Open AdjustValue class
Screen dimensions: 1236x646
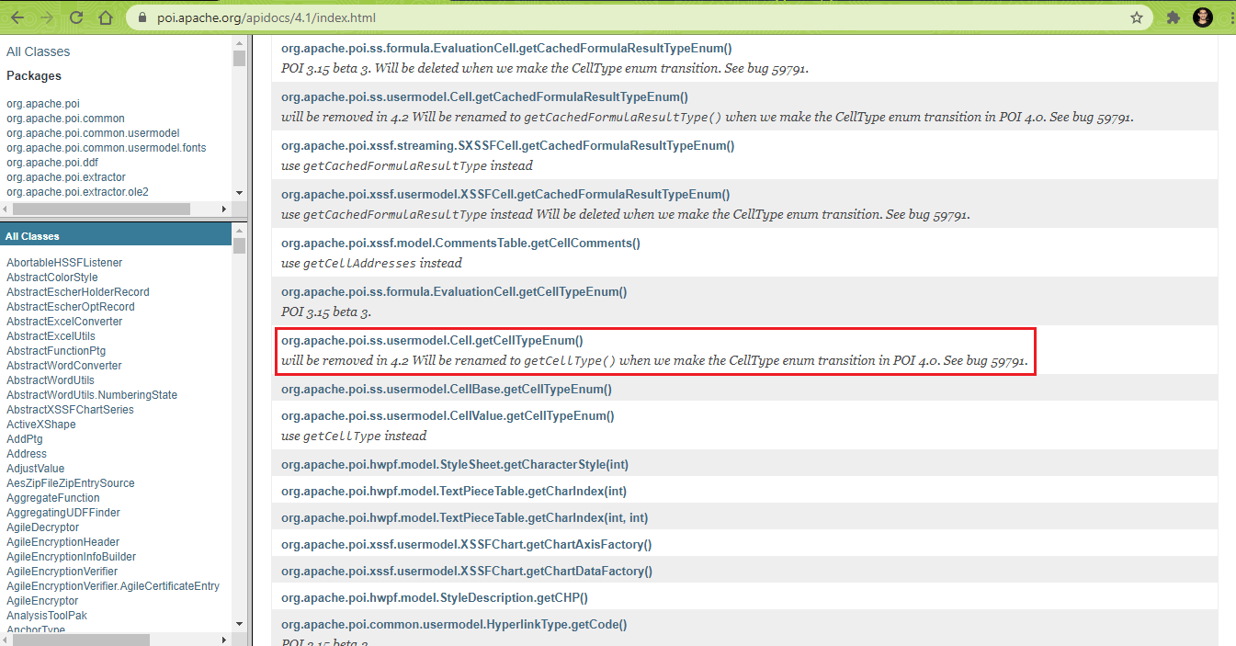36,469
